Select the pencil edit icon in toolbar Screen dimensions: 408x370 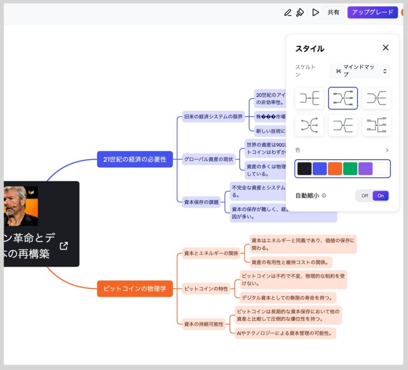pyautogui.click(x=288, y=12)
